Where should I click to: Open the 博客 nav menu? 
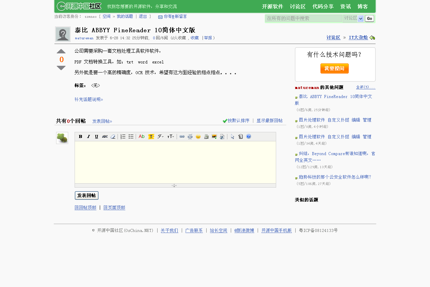[362, 6]
